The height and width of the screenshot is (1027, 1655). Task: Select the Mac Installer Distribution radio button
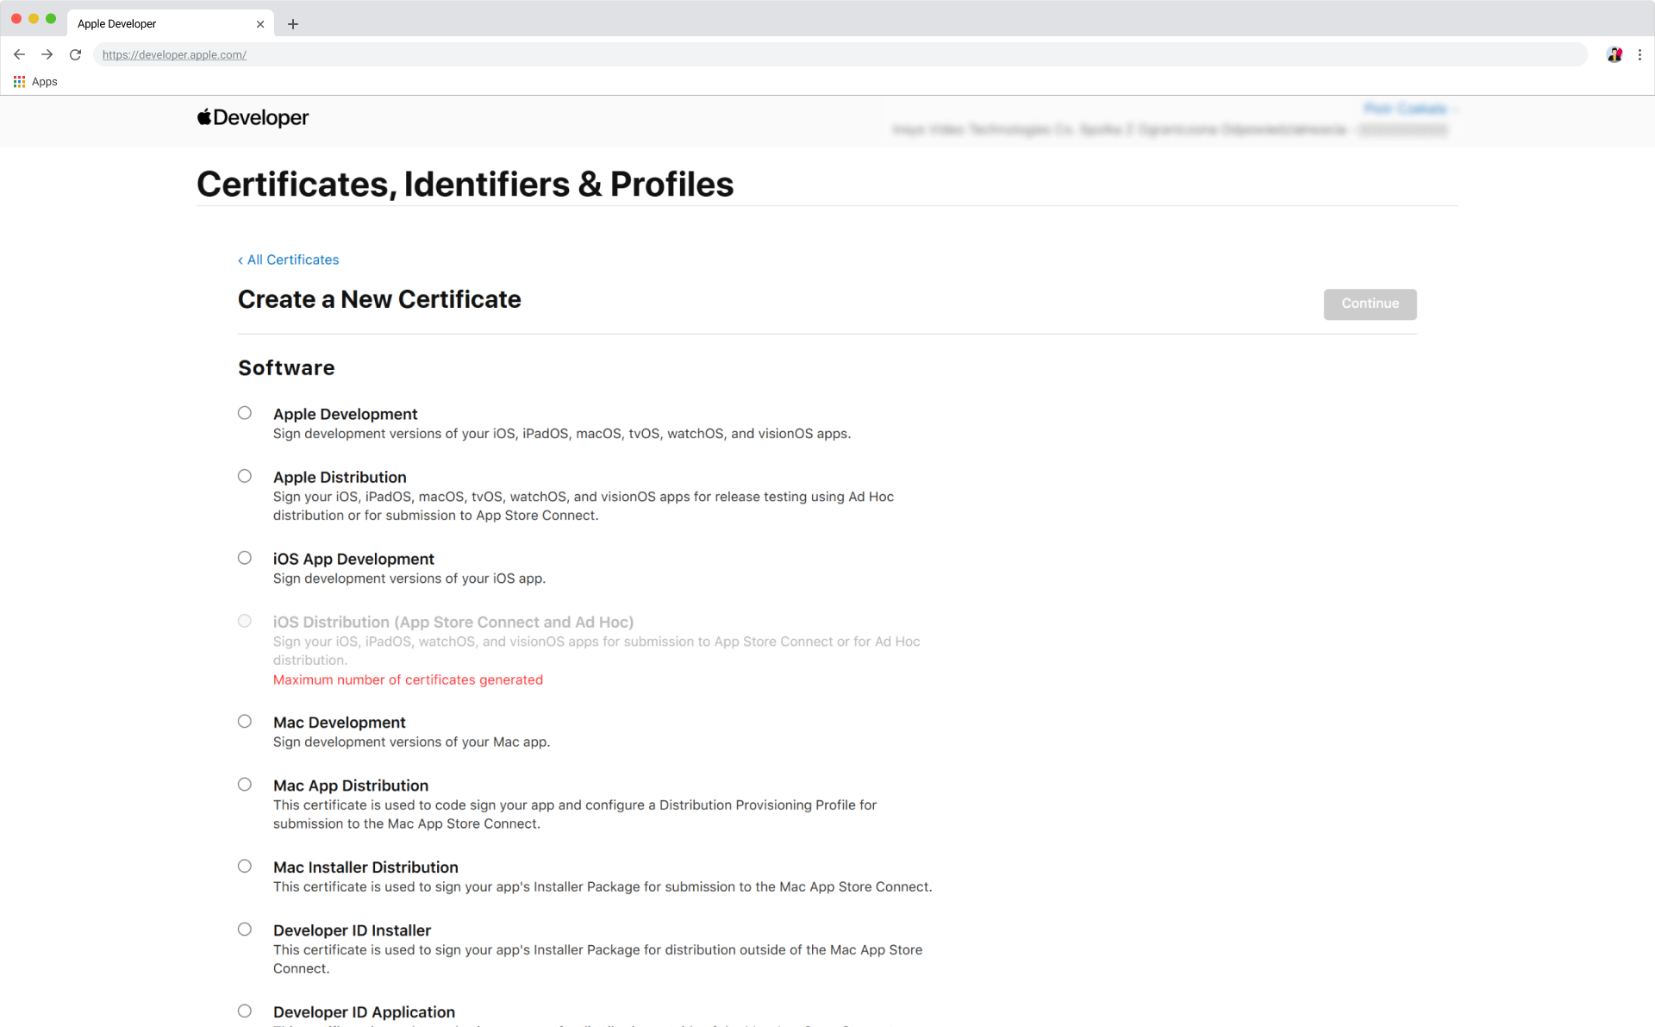point(245,866)
